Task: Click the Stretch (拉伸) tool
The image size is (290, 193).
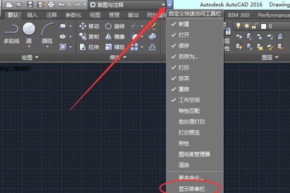Action: point(89,47)
